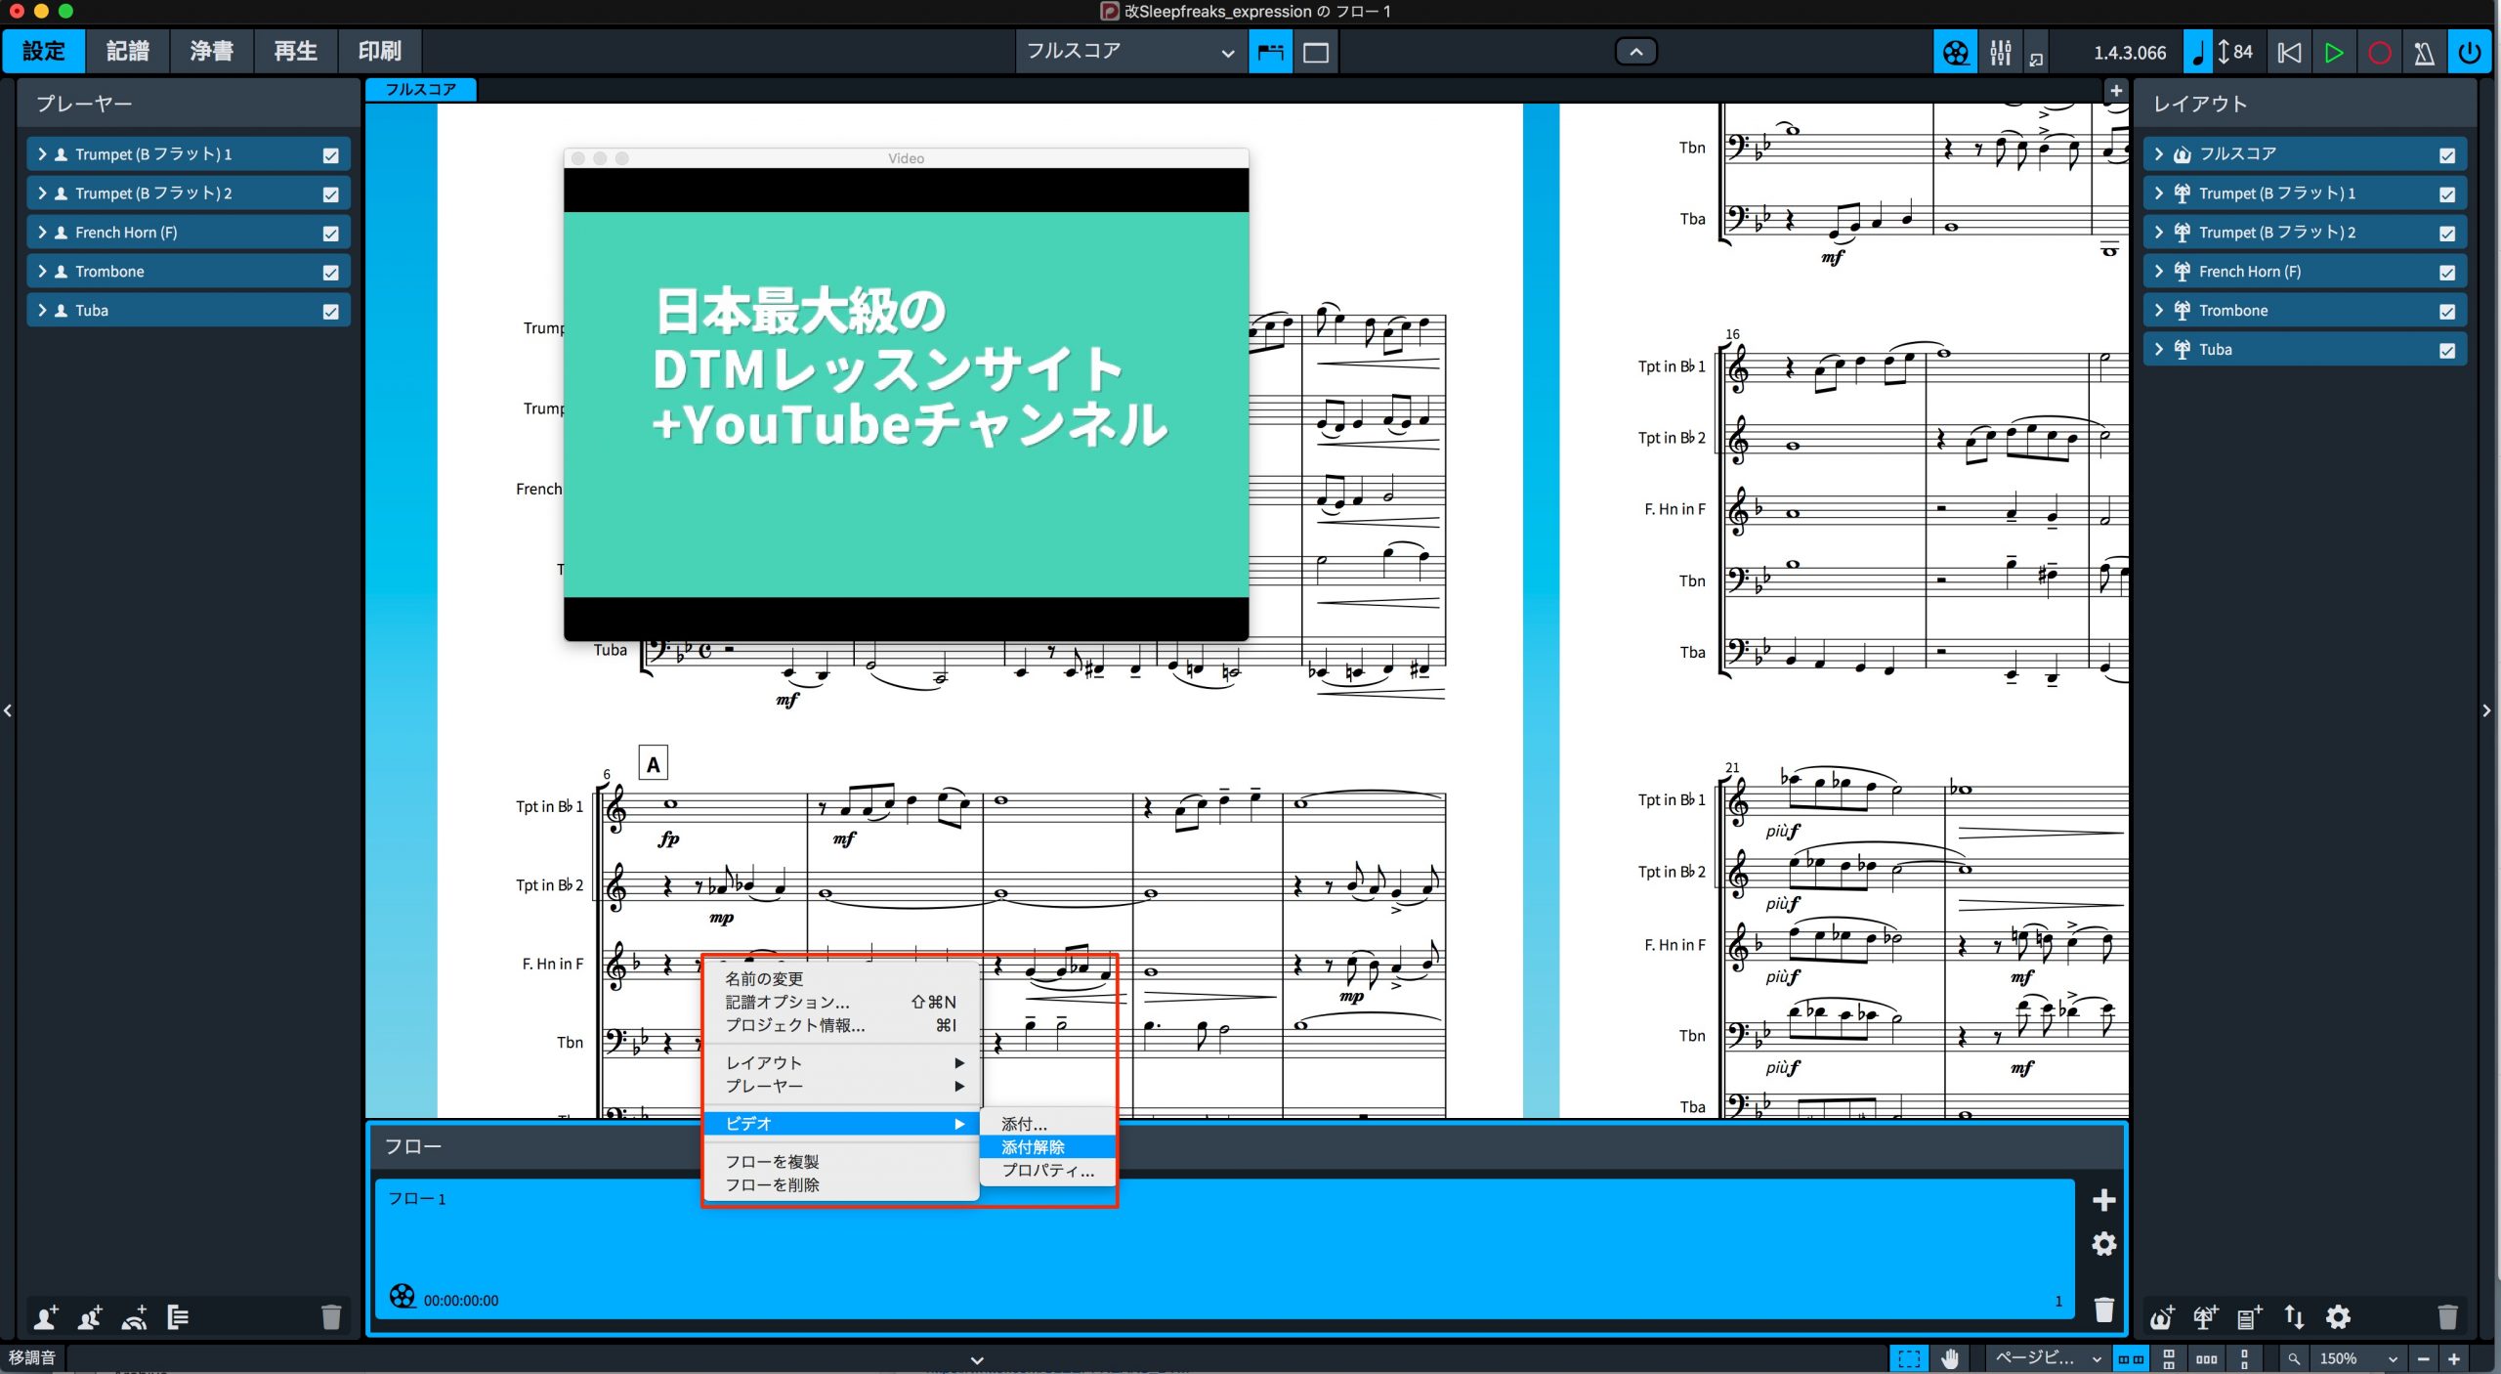Click the green play button

pos(2333,52)
